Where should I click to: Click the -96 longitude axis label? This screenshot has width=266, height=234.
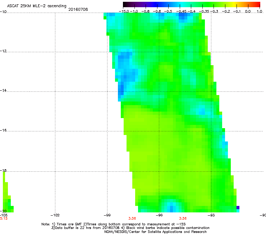click(x=159, y=215)
